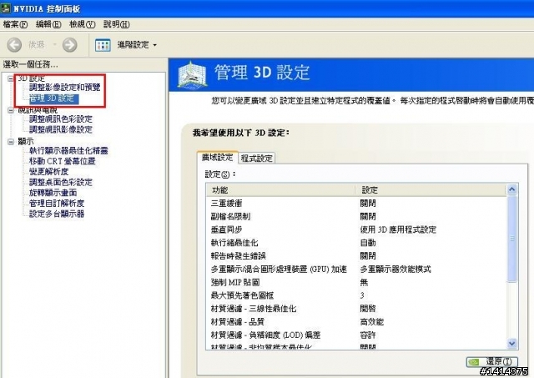This screenshot has width=534, height=378.
Task: Open the small dropdown arrow beside 後退
Action: (x=54, y=44)
